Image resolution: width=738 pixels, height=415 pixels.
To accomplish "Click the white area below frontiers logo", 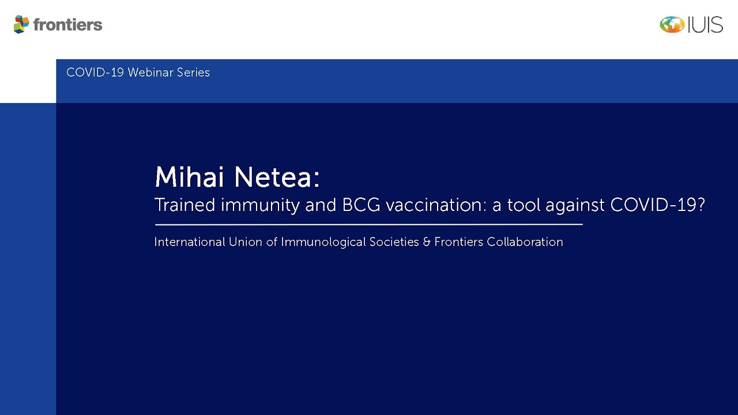I will pyautogui.click(x=28, y=75).
